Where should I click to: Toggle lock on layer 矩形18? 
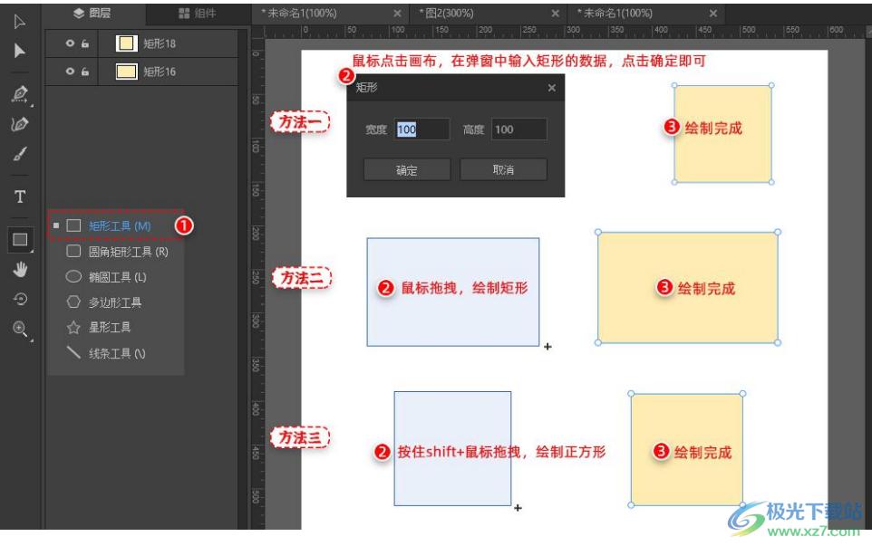85,43
